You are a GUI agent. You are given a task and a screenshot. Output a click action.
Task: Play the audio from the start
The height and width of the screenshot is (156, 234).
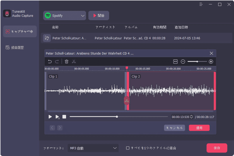point(50,117)
